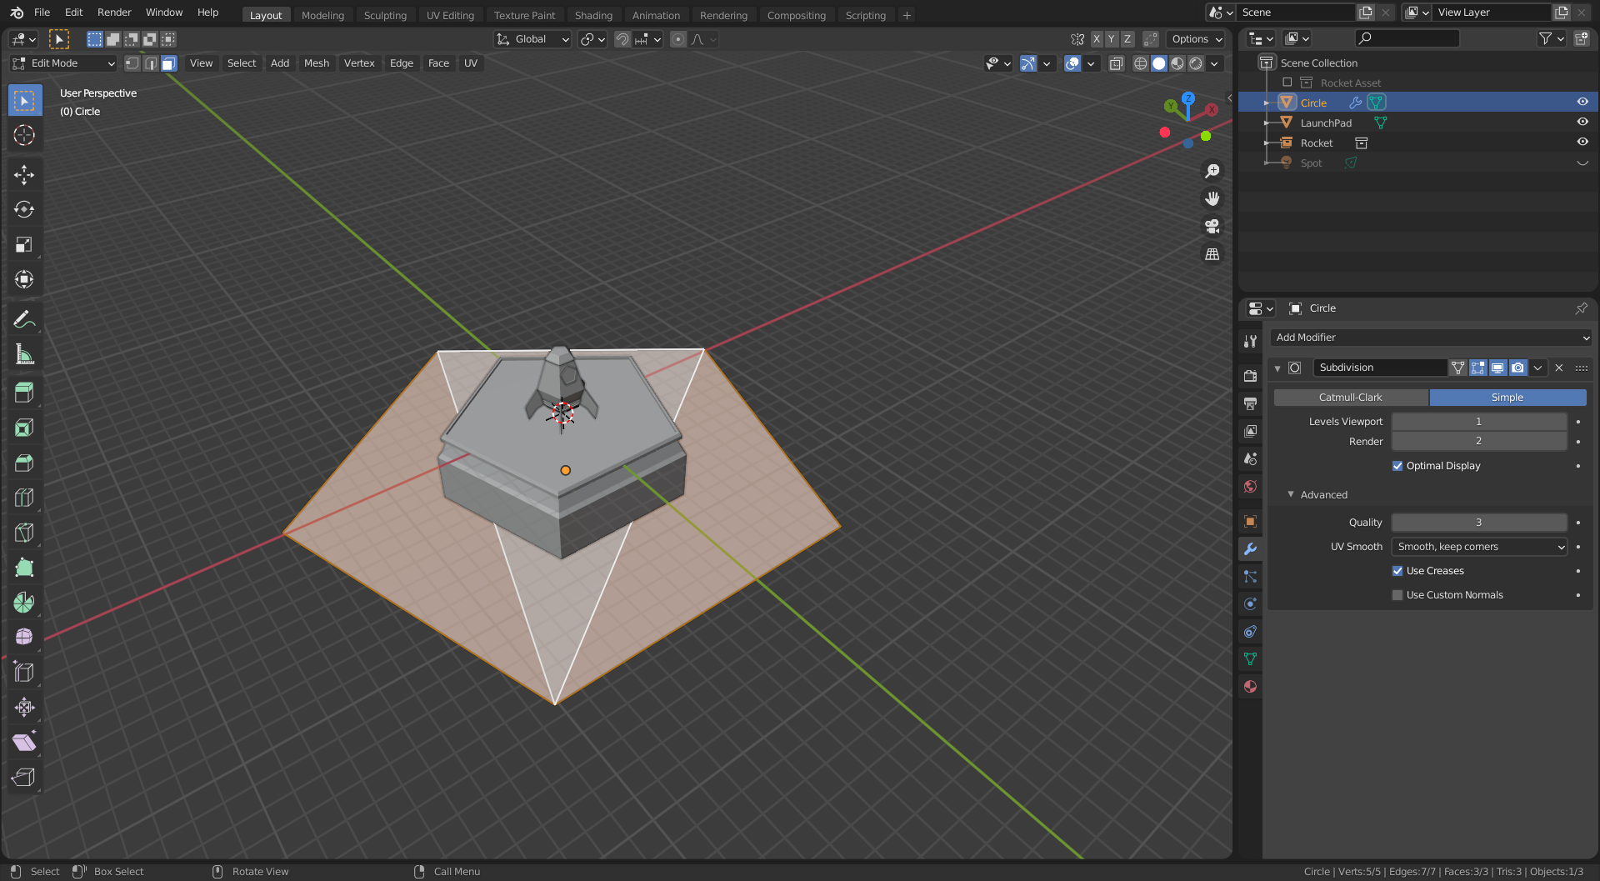The image size is (1600, 881).
Task: Open the Global transform orientation dropdown
Action: (532, 39)
